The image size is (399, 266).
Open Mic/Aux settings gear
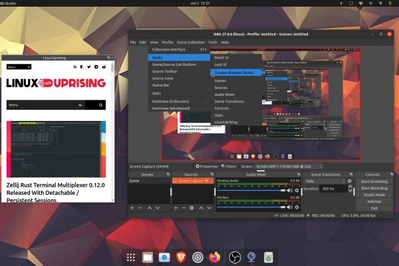pyautogui.click(x=297, y=207)
